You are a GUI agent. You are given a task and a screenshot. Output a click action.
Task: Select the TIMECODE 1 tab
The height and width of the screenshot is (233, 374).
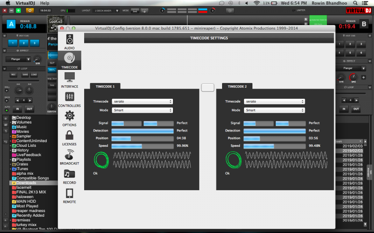(x=105, y=87)
